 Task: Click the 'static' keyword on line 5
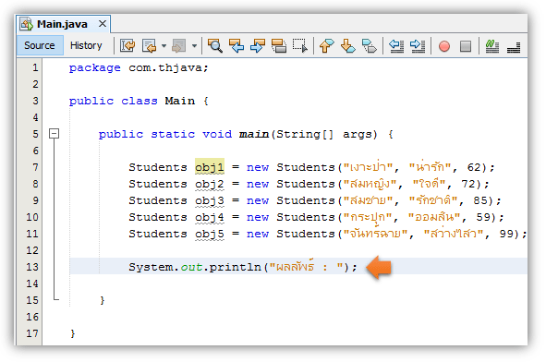(173, 134)
